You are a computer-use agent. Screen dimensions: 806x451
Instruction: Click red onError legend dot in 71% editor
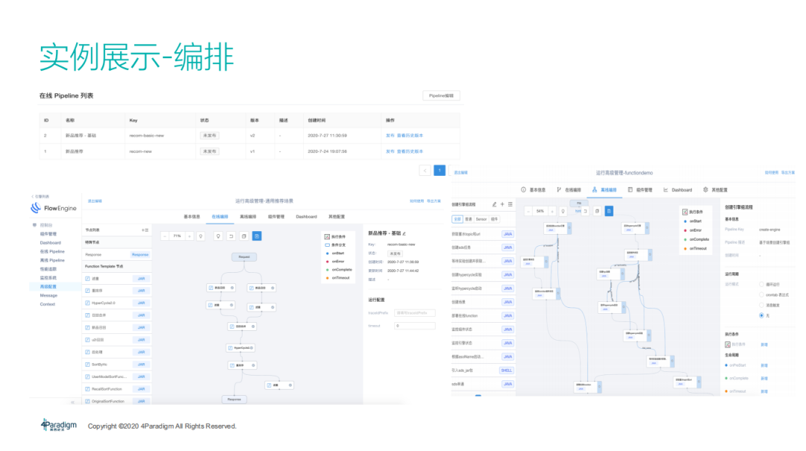[328, 262]
